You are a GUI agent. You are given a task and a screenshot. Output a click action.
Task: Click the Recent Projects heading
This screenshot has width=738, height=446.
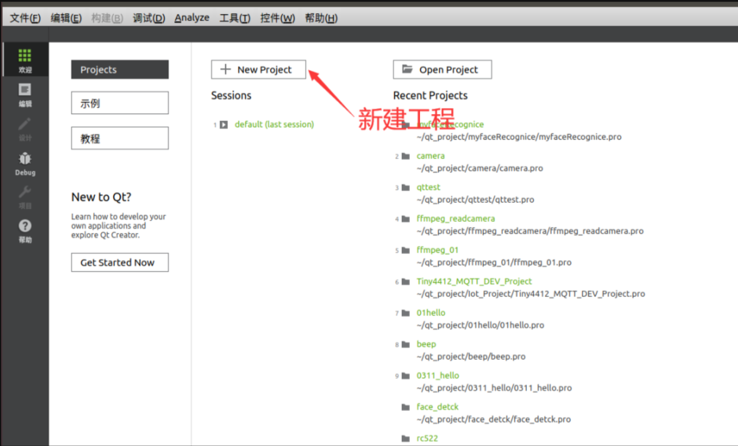[430, 95]
